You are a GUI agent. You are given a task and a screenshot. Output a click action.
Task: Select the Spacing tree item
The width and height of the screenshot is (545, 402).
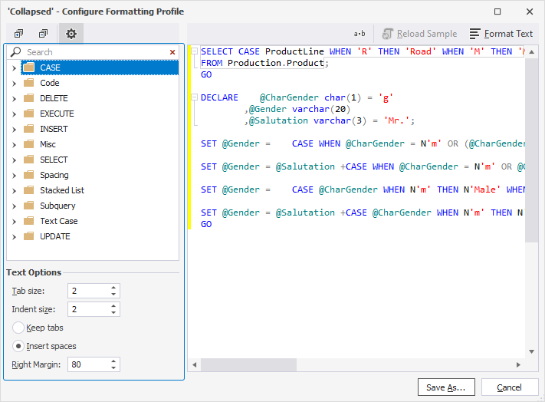click(54, 175)
